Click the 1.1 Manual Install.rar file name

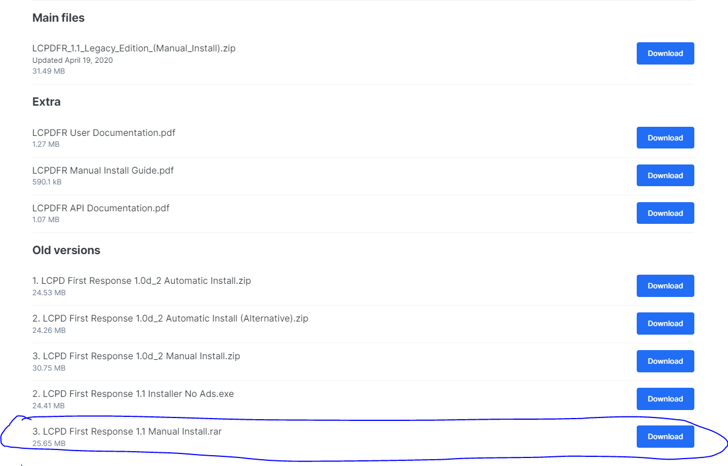coord(127,432)
